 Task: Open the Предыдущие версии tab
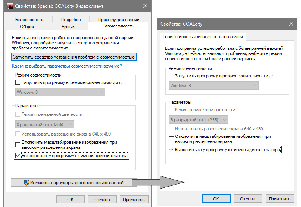119,20
